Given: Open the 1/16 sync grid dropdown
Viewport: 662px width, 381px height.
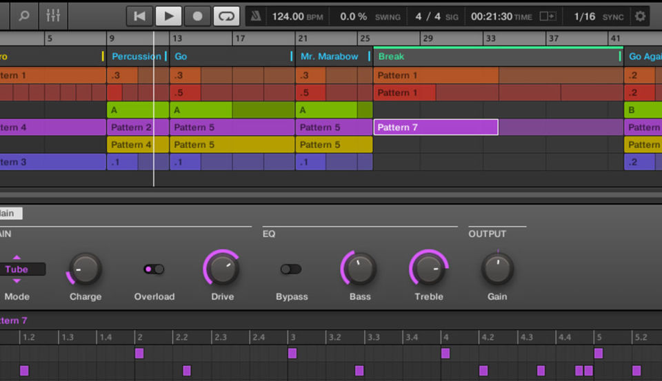Looking at the screenshot, I should coord(585,16).
